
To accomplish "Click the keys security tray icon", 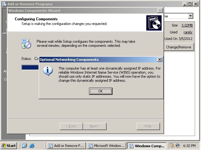I will 172,146.
